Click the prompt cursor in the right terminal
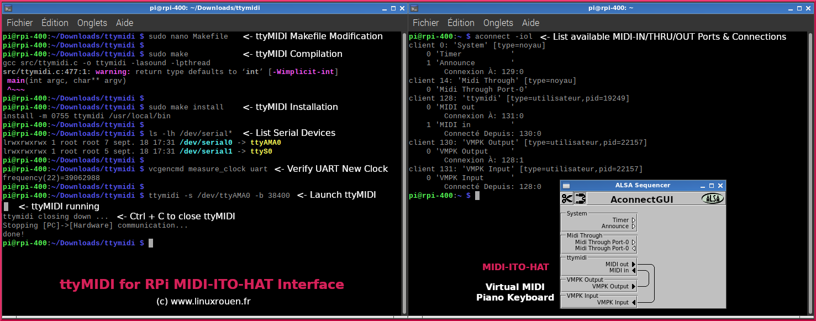Screen dimensions: 816x321 (477, 196)
